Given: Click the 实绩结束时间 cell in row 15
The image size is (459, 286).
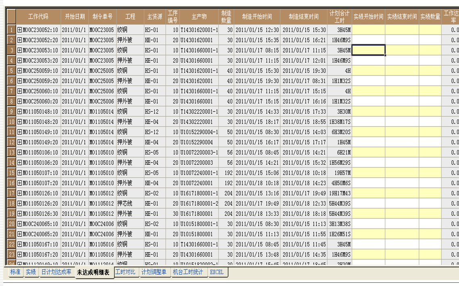Looking at the screenshot, I should click(x=402, y=173).
